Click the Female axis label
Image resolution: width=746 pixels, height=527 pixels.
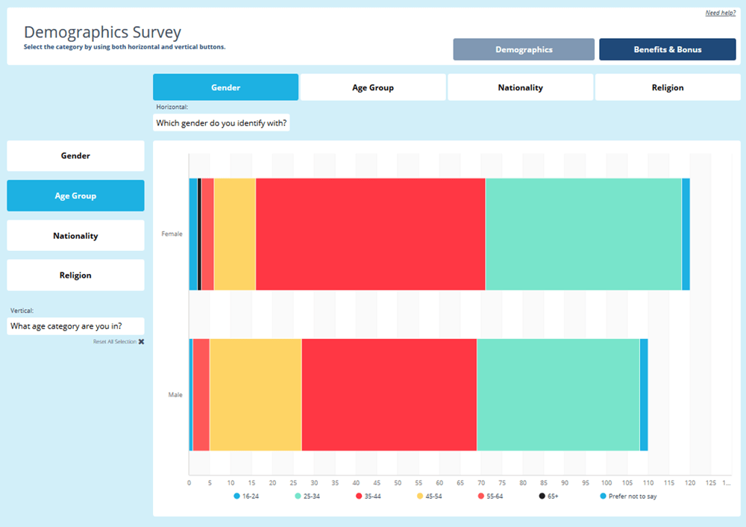click(x=172, y=234)
